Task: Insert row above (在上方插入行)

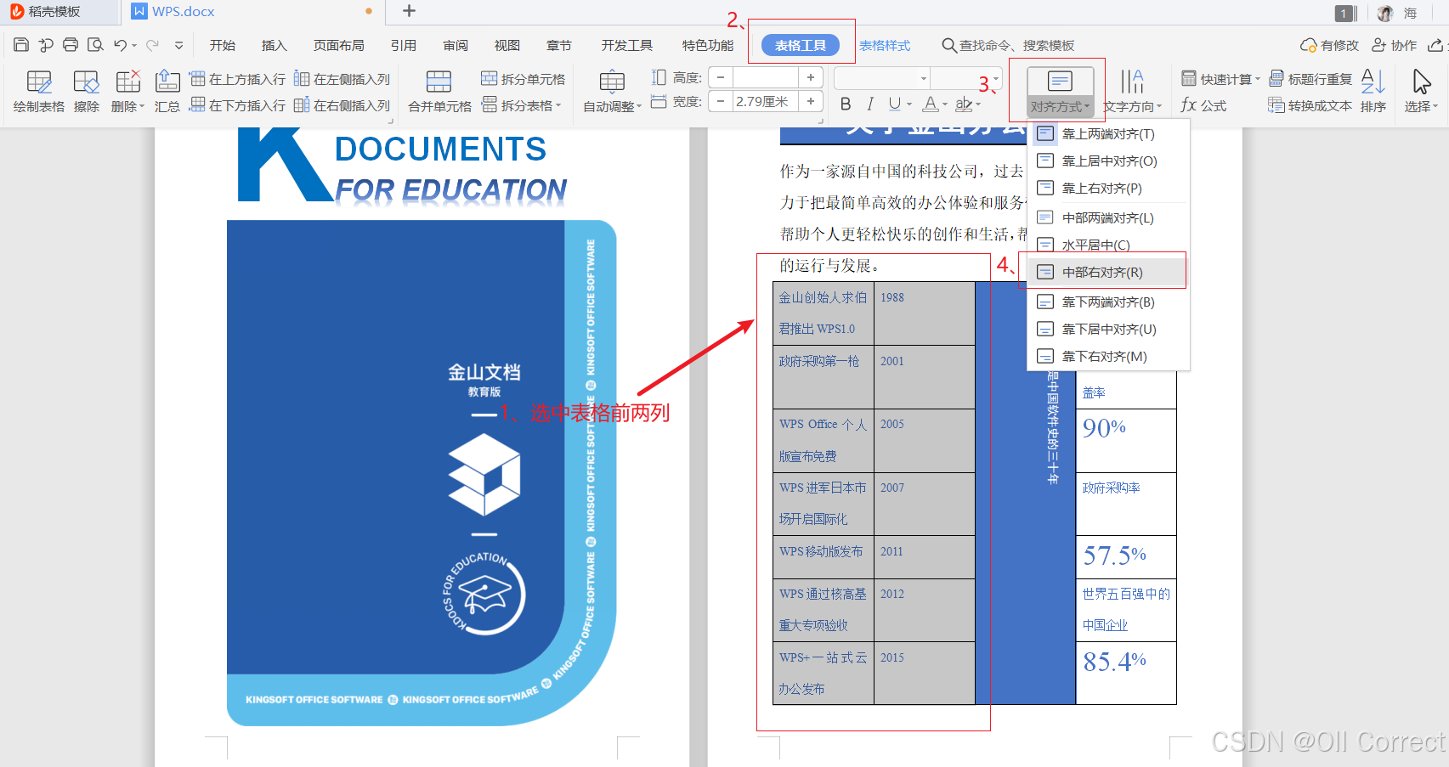Action: [x=238, y=79]
